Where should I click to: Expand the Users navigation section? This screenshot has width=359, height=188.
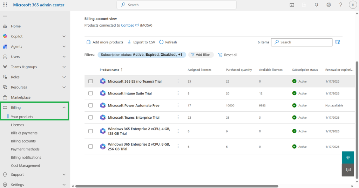click(64, 57)
